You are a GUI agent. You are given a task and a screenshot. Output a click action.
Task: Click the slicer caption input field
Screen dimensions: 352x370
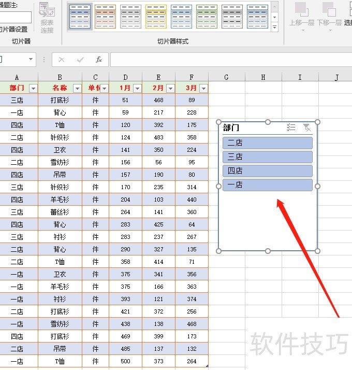coord(14,17)
